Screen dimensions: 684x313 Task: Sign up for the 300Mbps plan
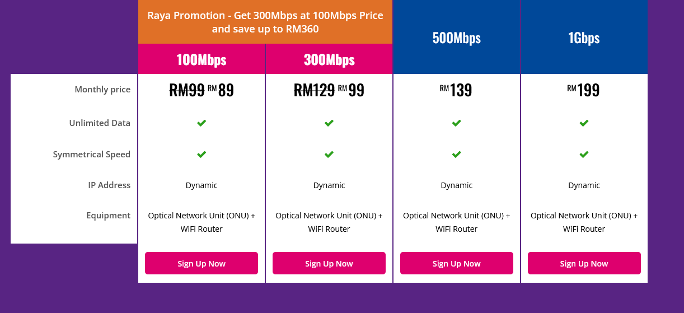[x=329, y=263]
